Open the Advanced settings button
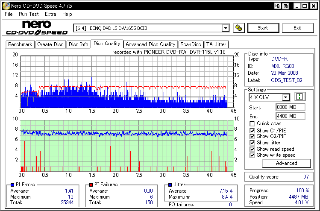The image size is (320, 211). point(286,163)
